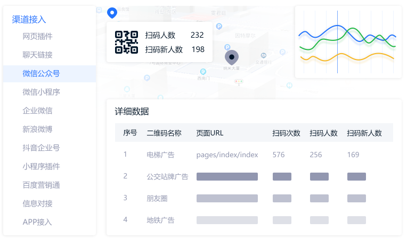Select the 公交站牌广告 row name
The width and height of the screenshot is (407, 239).
[x=167, y=176]
